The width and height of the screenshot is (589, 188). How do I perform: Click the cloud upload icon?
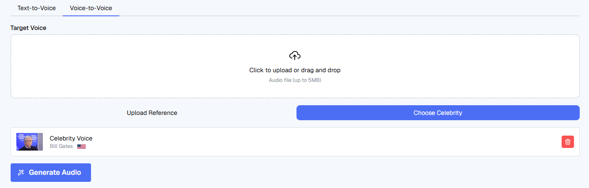tap(295, 55)
